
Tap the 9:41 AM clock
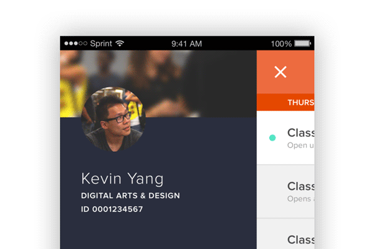(186, 44)
